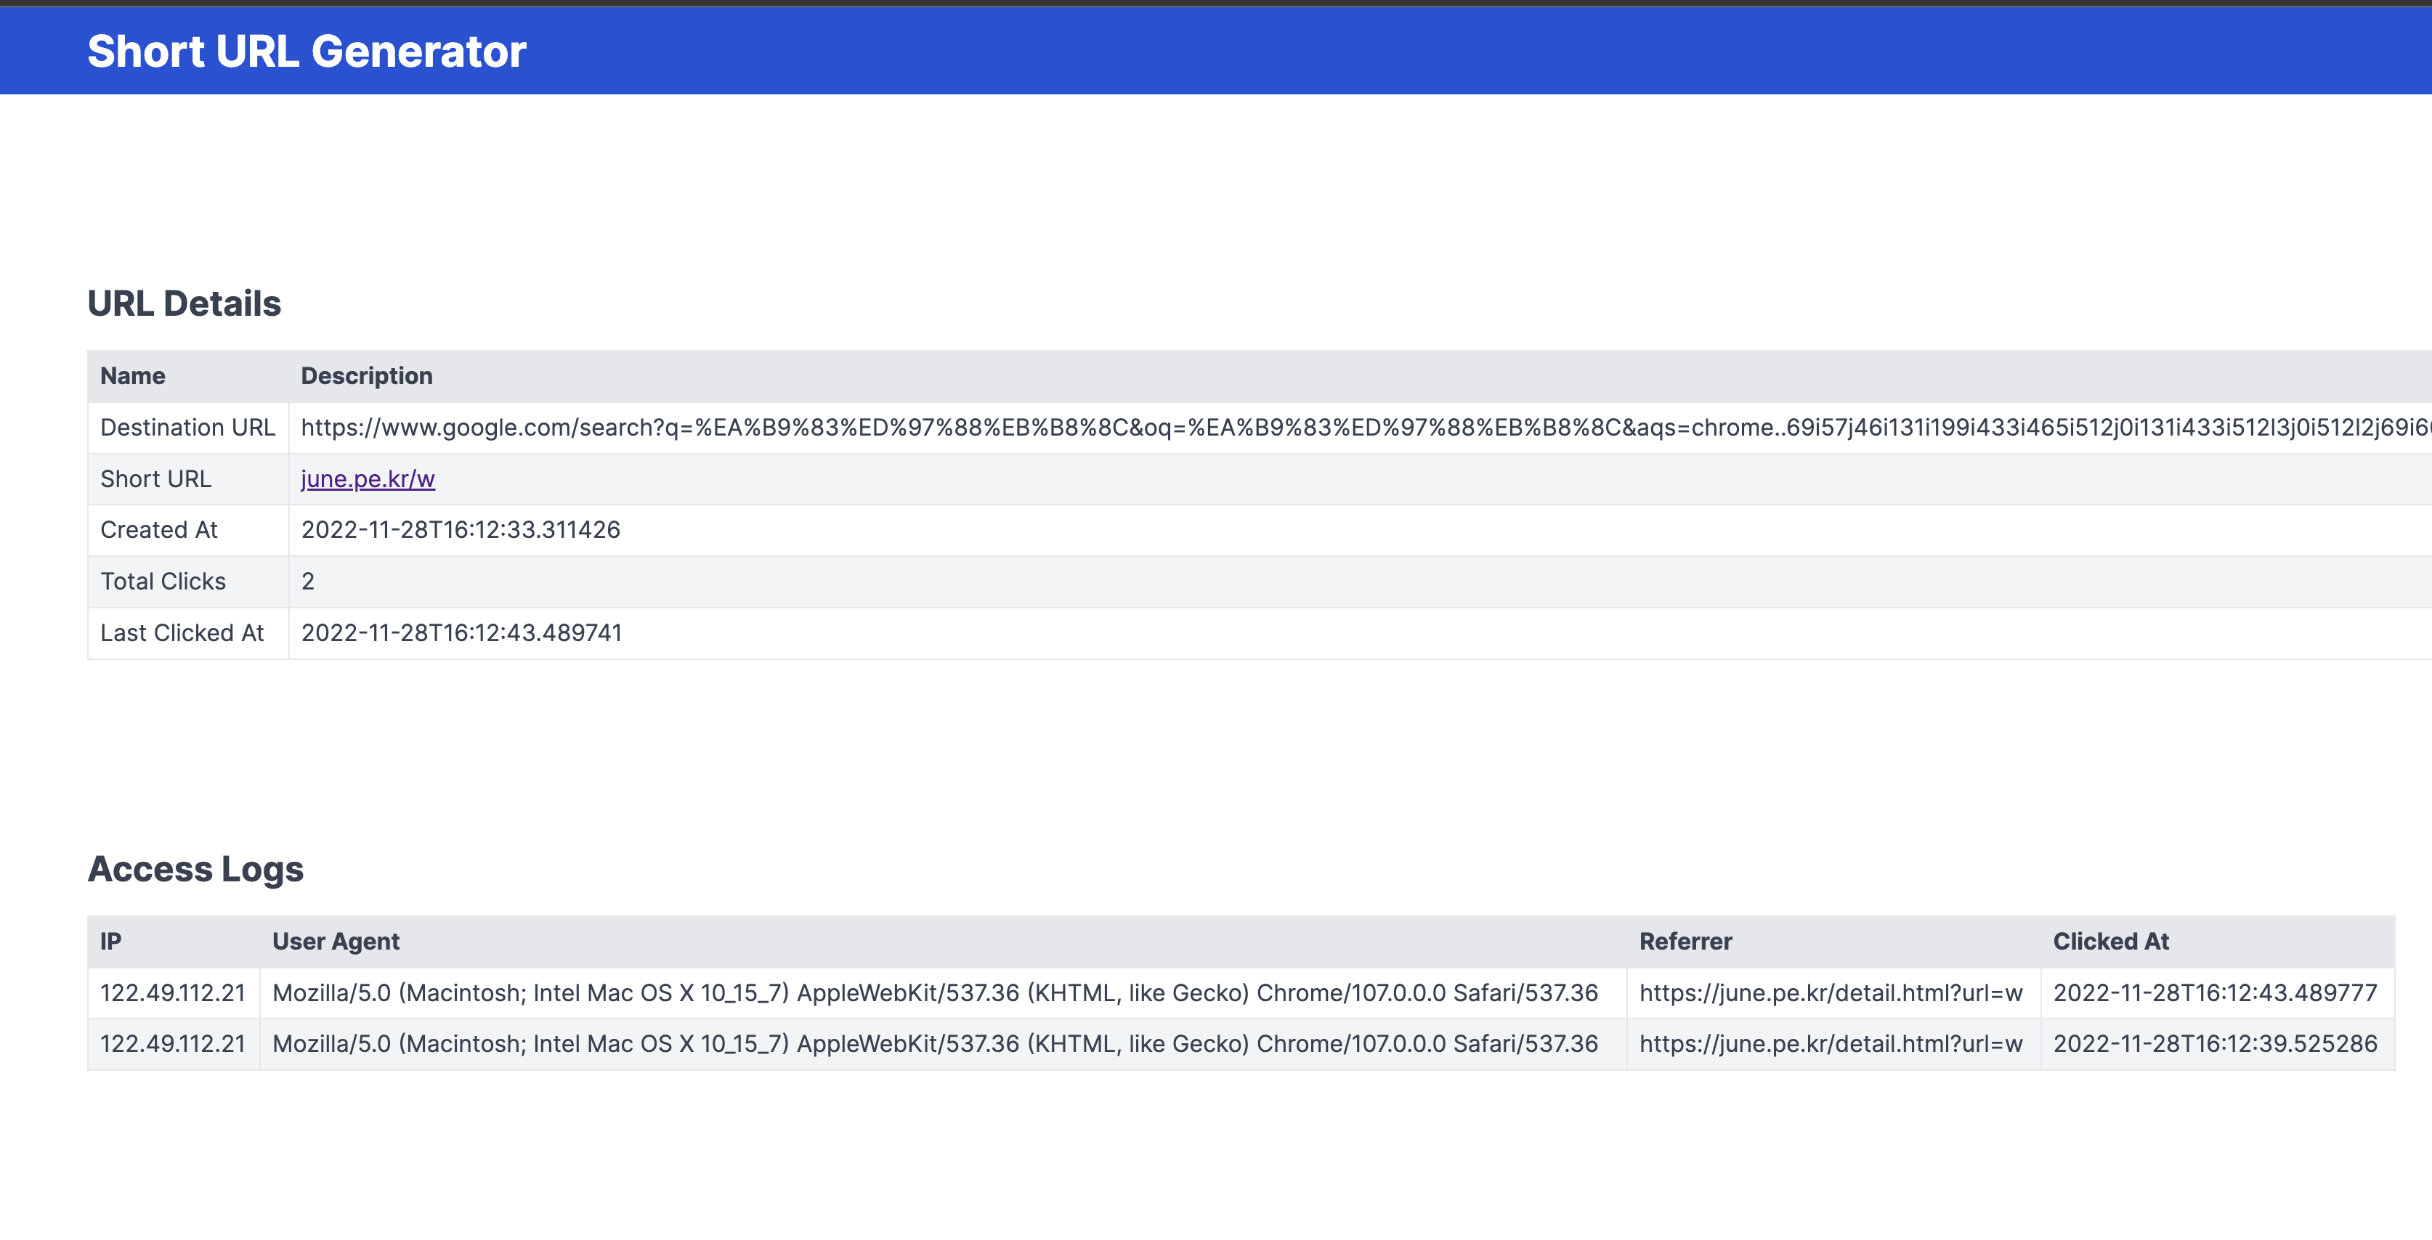Image resolution: width=2432 pixels, height=1240 pixels.
Task: Click the Mozilla/5.0 user agent in second row
Action: pos(935,1044)
